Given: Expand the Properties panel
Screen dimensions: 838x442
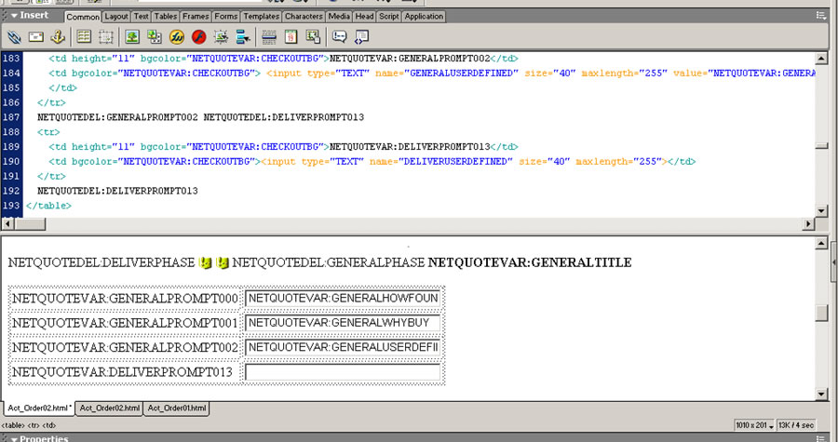Looking at the screenshot, I should point(13,438).
